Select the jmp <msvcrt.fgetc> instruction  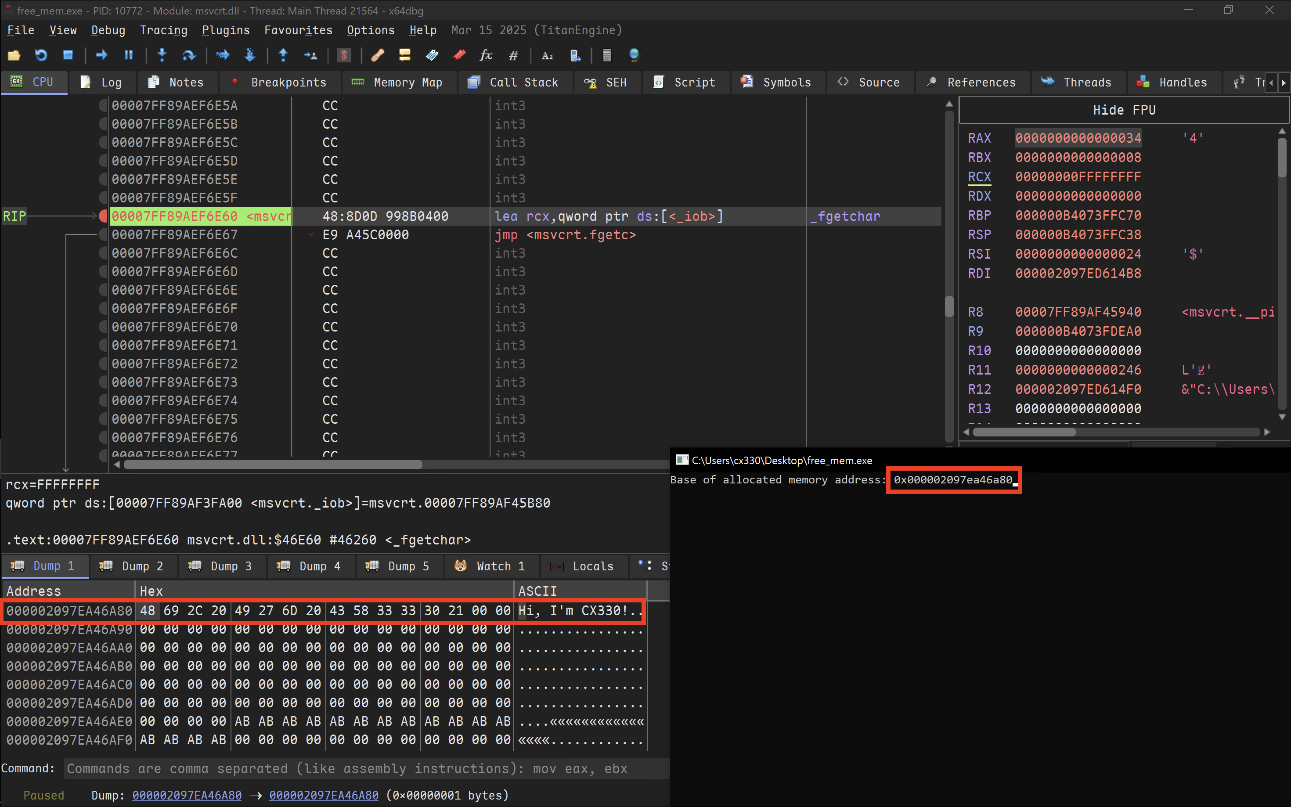click(565, 235)
